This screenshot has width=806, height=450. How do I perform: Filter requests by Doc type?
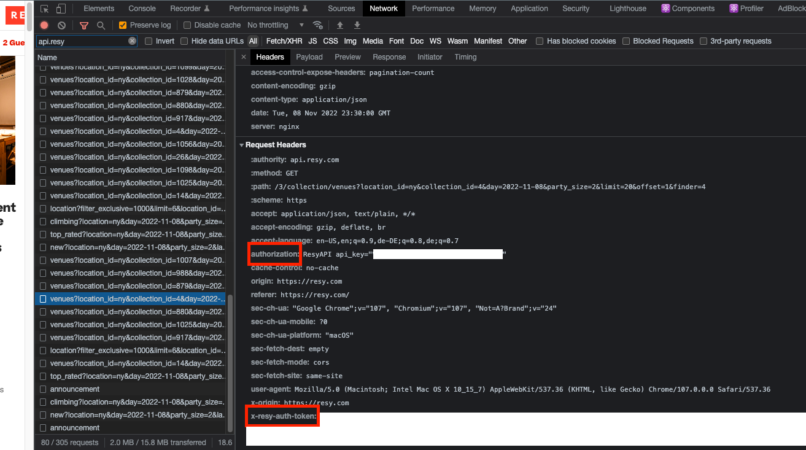pyautogui.click(x=417, y=41)
